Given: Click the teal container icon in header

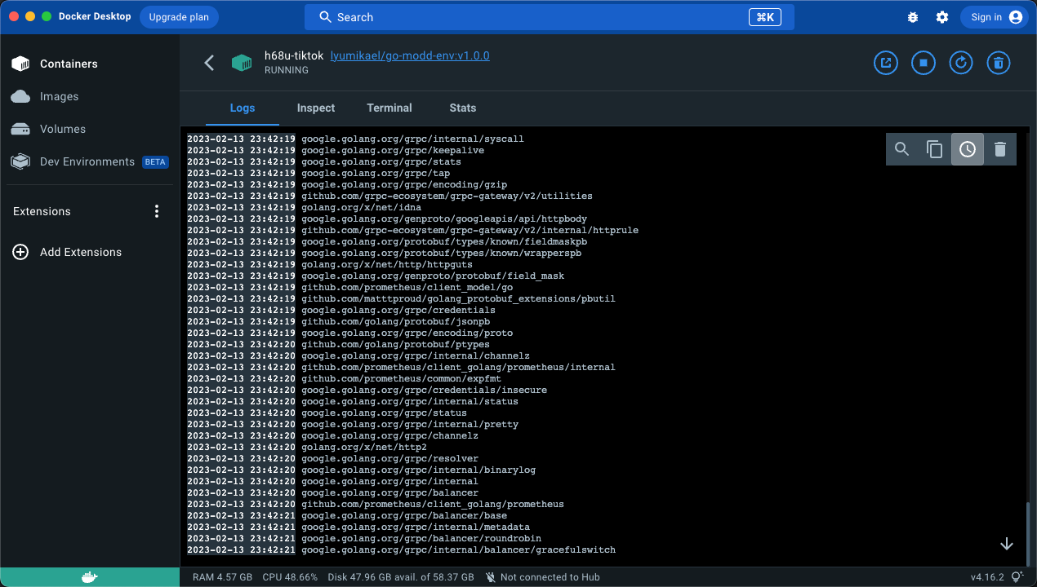Looking at the screenshot, I should click(242, 63).
